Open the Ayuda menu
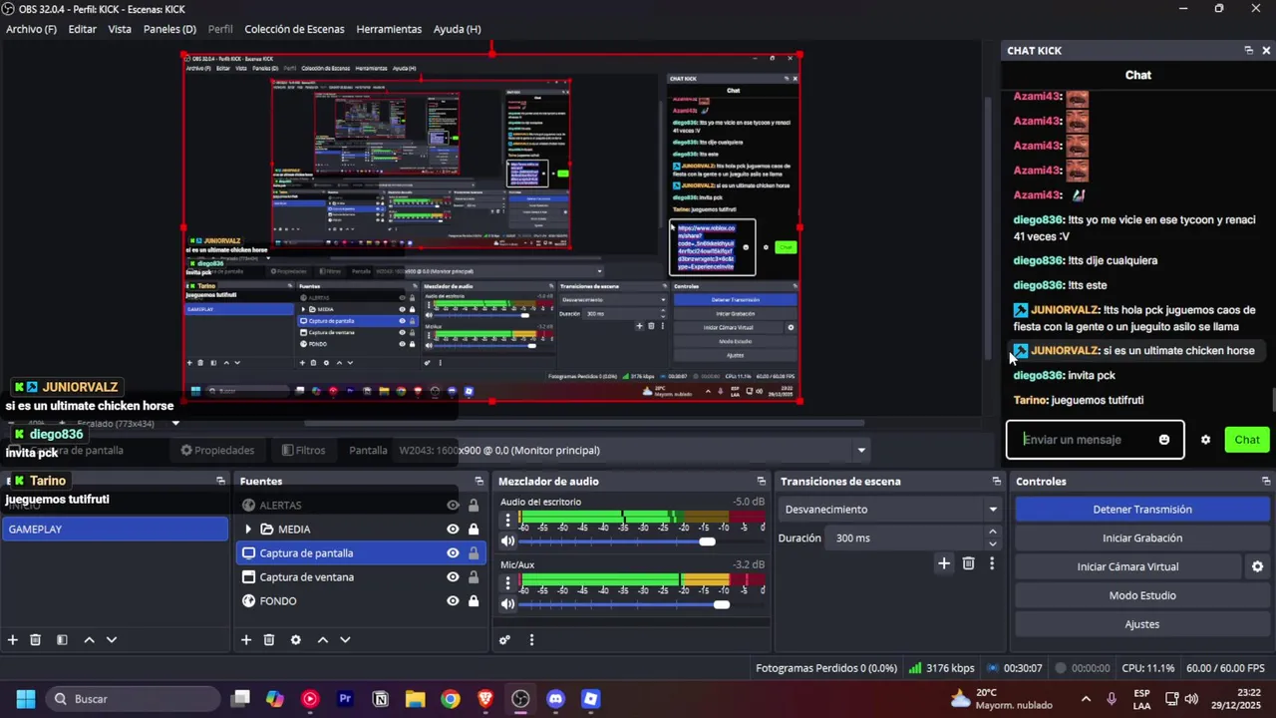 (457, 29)
